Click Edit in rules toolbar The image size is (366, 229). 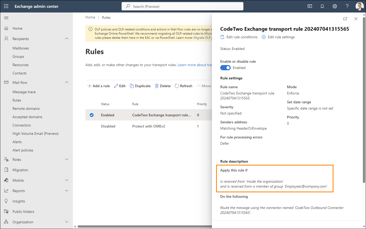120,86
